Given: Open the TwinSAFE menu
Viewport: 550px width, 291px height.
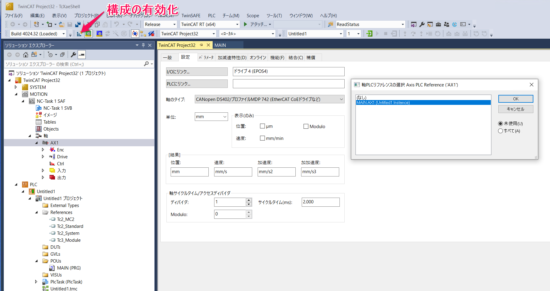Looking at the screenshot, I should click(x=191, y=16).
